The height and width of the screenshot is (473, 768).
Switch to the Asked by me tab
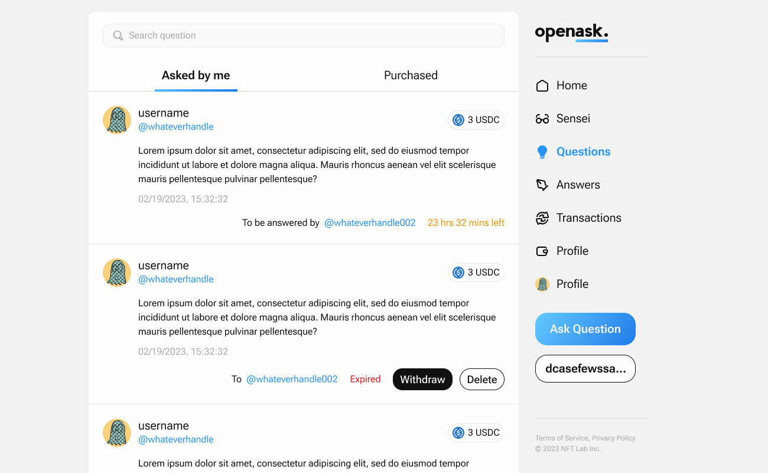pos(196,75)
